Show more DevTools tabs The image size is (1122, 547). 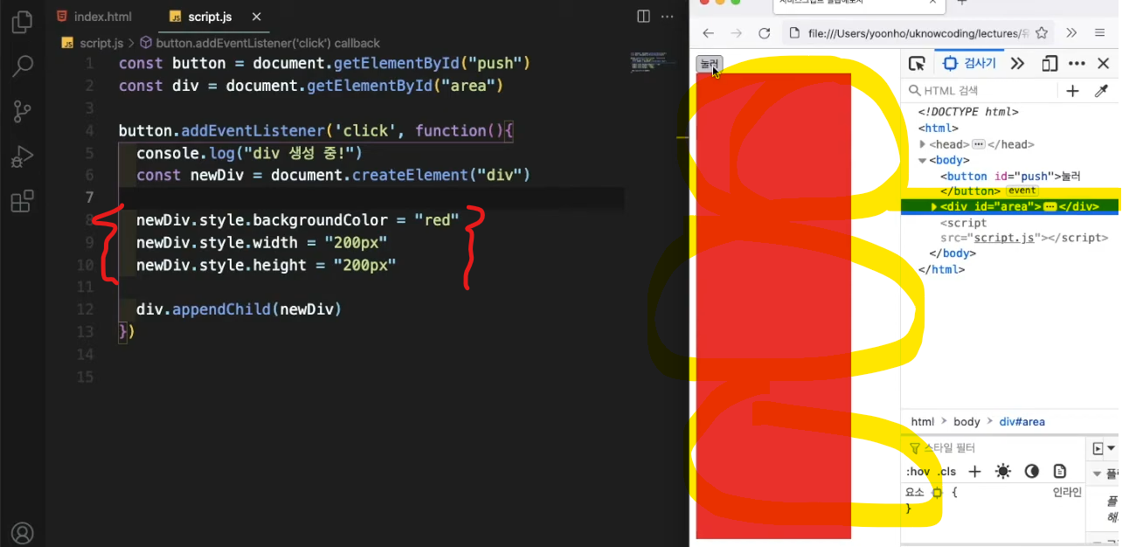click(x=1018, y=64)
